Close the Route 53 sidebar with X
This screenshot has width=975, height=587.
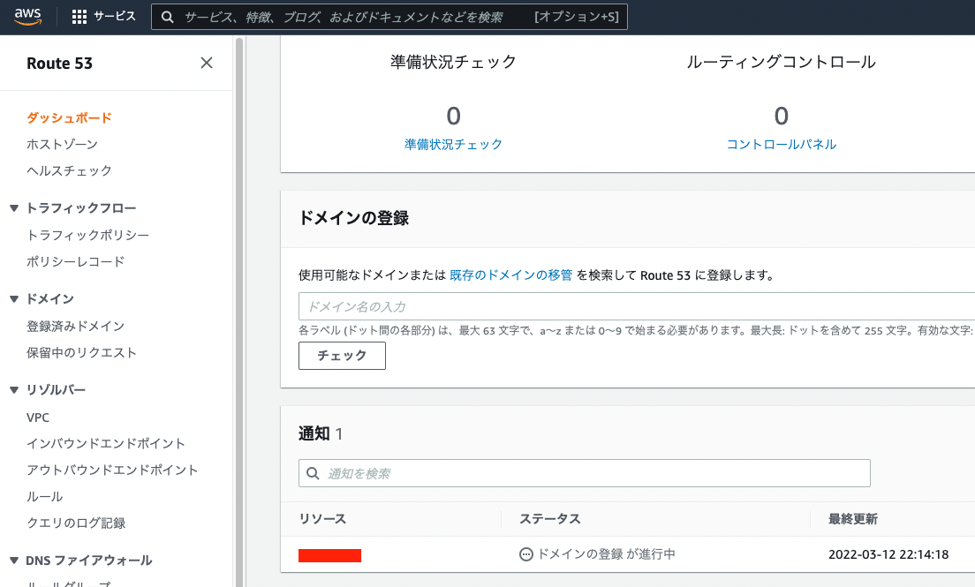tap(206, 63)
